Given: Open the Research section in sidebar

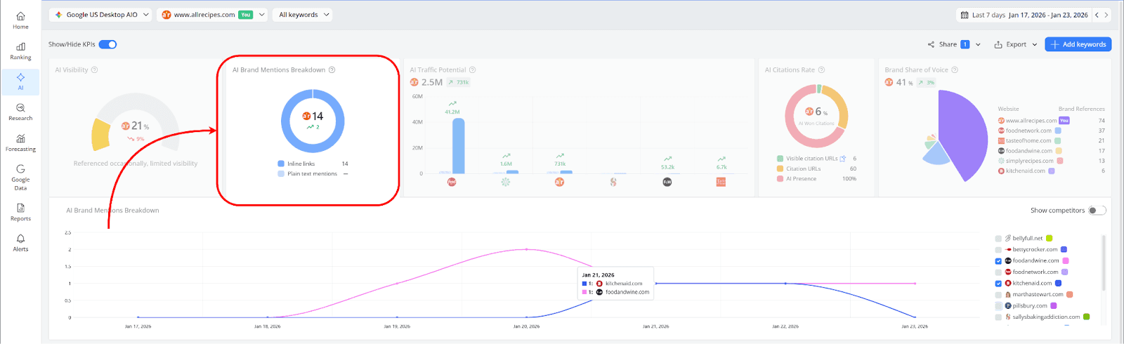Looking at the screenshot, I should (x=20, y=112).
